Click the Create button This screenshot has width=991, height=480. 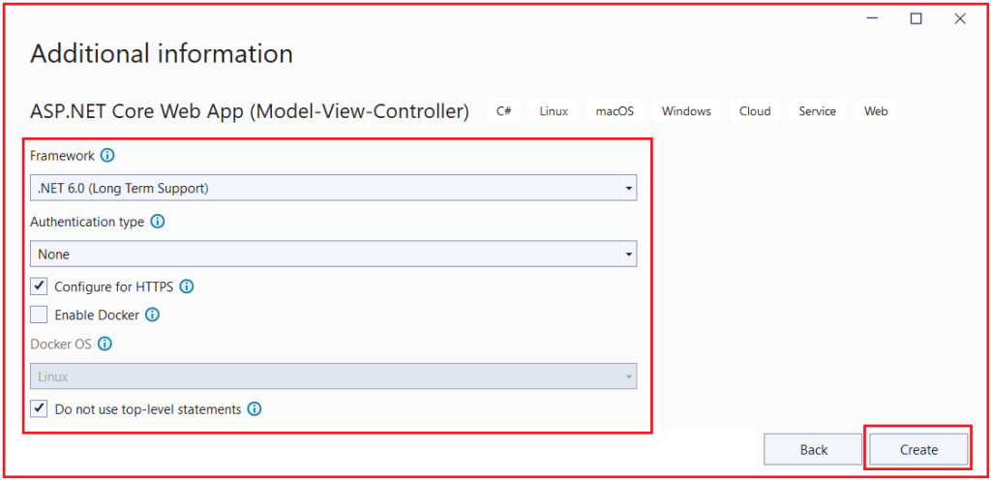[x=918, y=449]
